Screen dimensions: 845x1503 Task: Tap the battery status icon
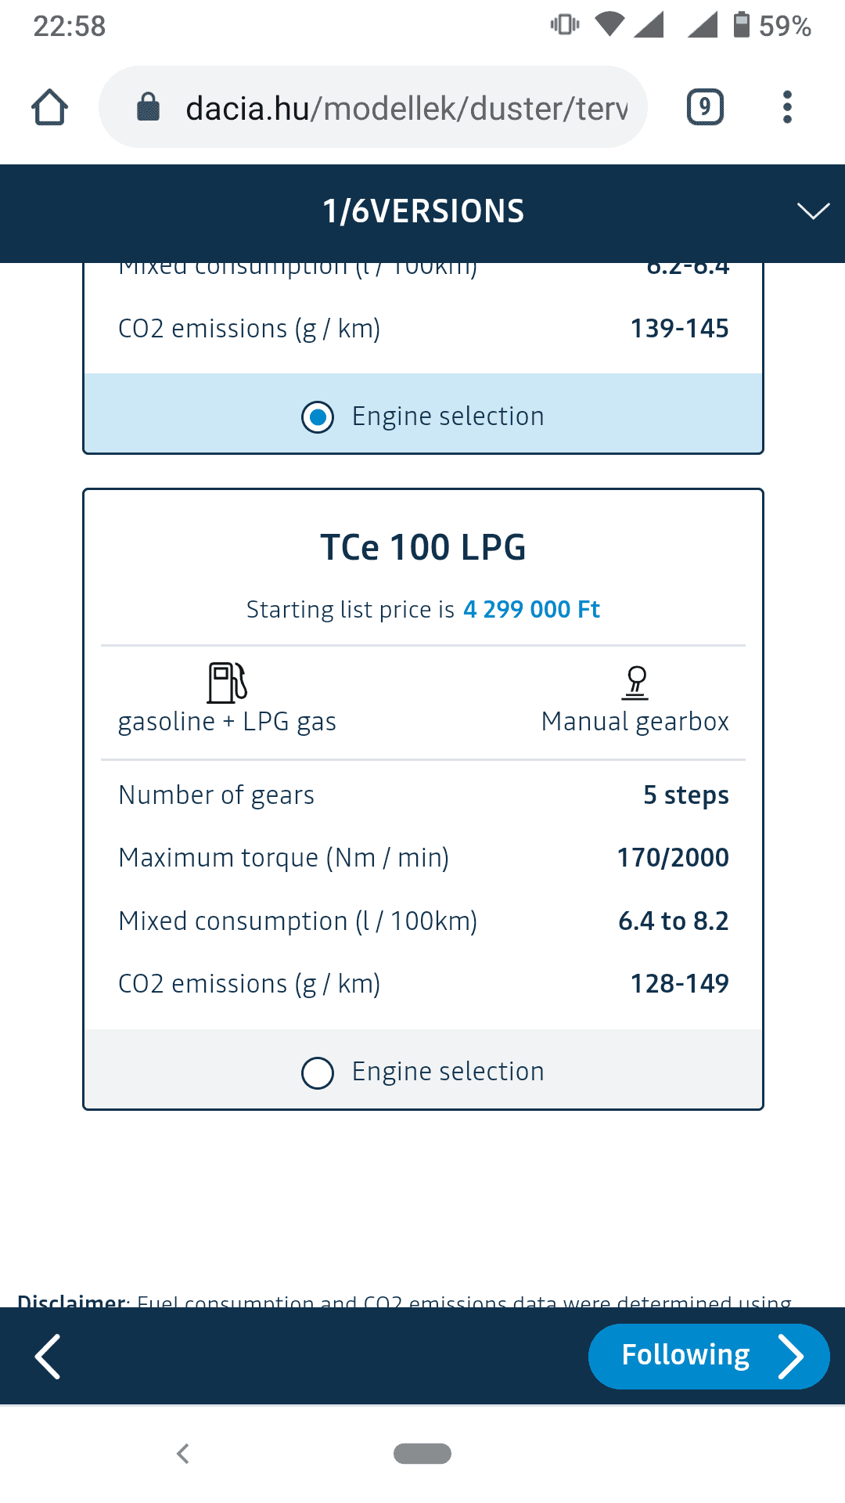coord(741,25)
